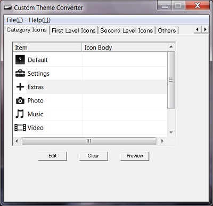Open the Help menu
The height and width of the screenshot is (206, 213).
tap(39, 20)
